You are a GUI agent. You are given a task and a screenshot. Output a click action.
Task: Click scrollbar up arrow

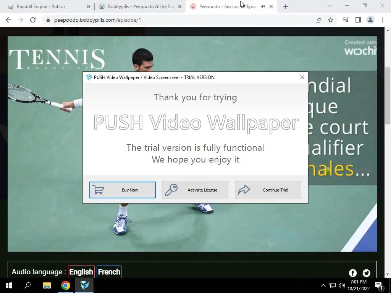[x=388, y=31]
